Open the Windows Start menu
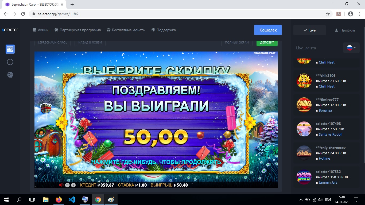This screenshot has height=205, width=365. tap(6, 200)
